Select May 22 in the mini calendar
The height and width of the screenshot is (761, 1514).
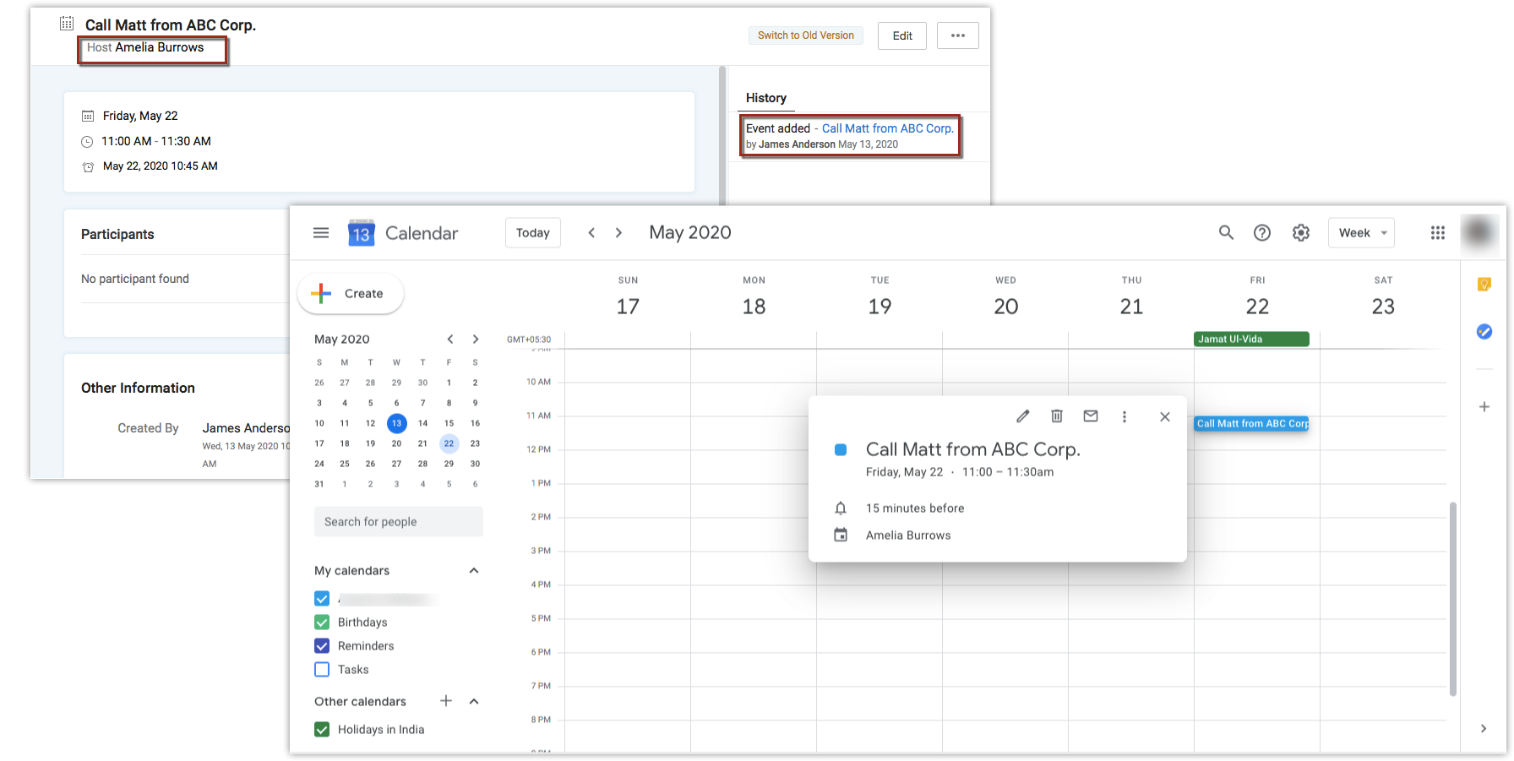click(449, 443)
